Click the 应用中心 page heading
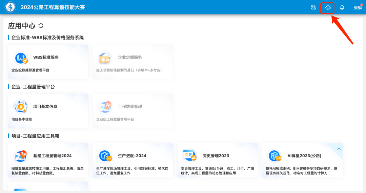The height and width of the screenshot is (193, 366). [x=22, y=26]
